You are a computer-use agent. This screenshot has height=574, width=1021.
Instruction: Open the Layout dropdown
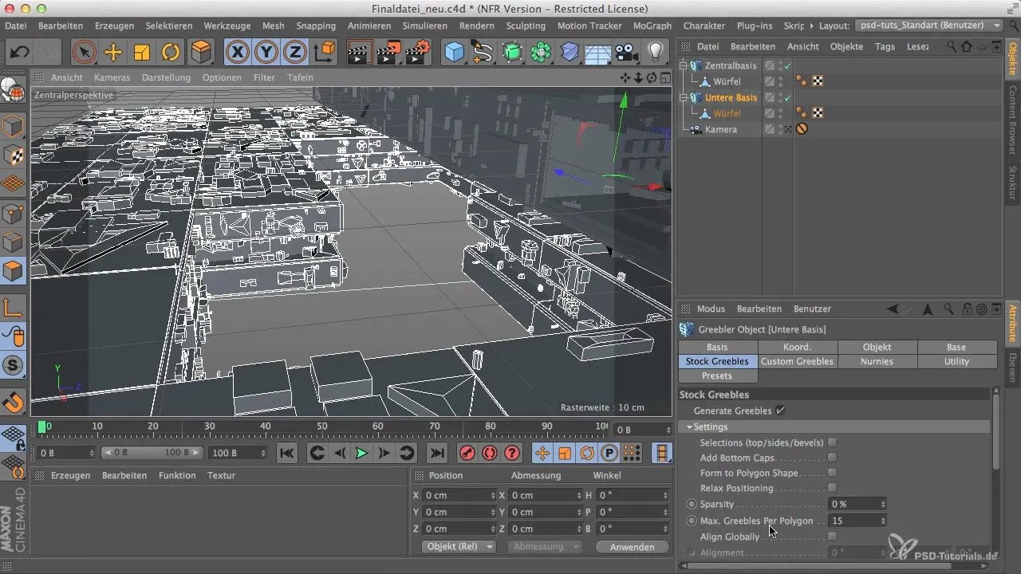pyautogui.click(x=928, y=26)
